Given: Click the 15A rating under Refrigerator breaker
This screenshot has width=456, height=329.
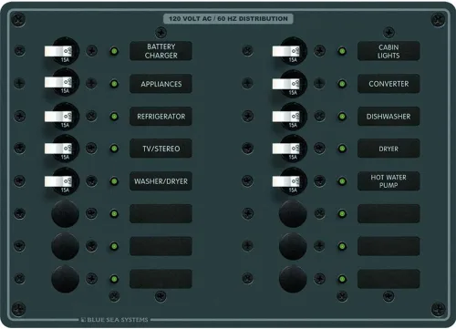Looking at the screenshot, I should tap(65, 125).
